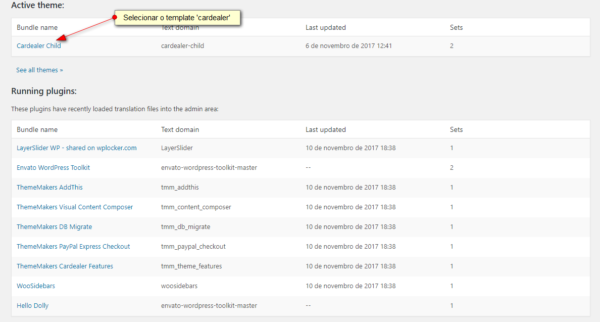Open the WooSidebars plugin bundle

pyautogui.click(x=36, y=286)
